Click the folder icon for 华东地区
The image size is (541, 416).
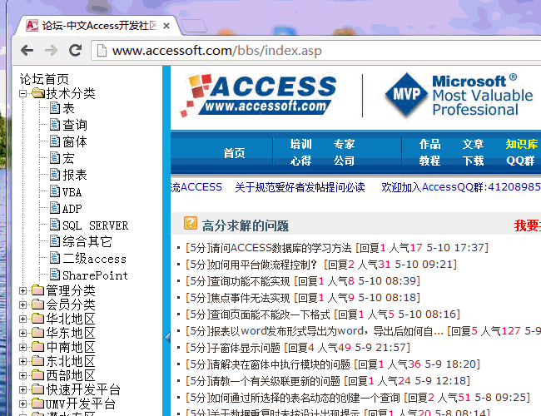tap(38, 333)
